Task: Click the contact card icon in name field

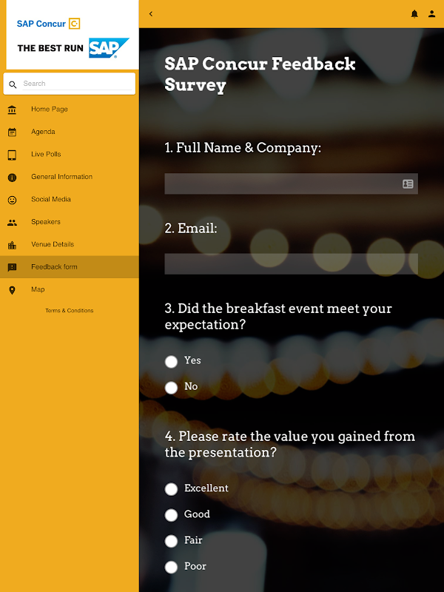Action: pyautogui.click(x=408, y=184)
